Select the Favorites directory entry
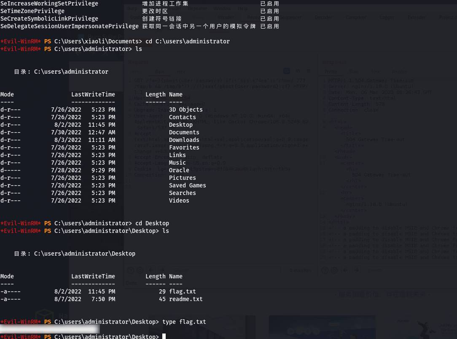The image size is (457, 339). coord(184,147)
